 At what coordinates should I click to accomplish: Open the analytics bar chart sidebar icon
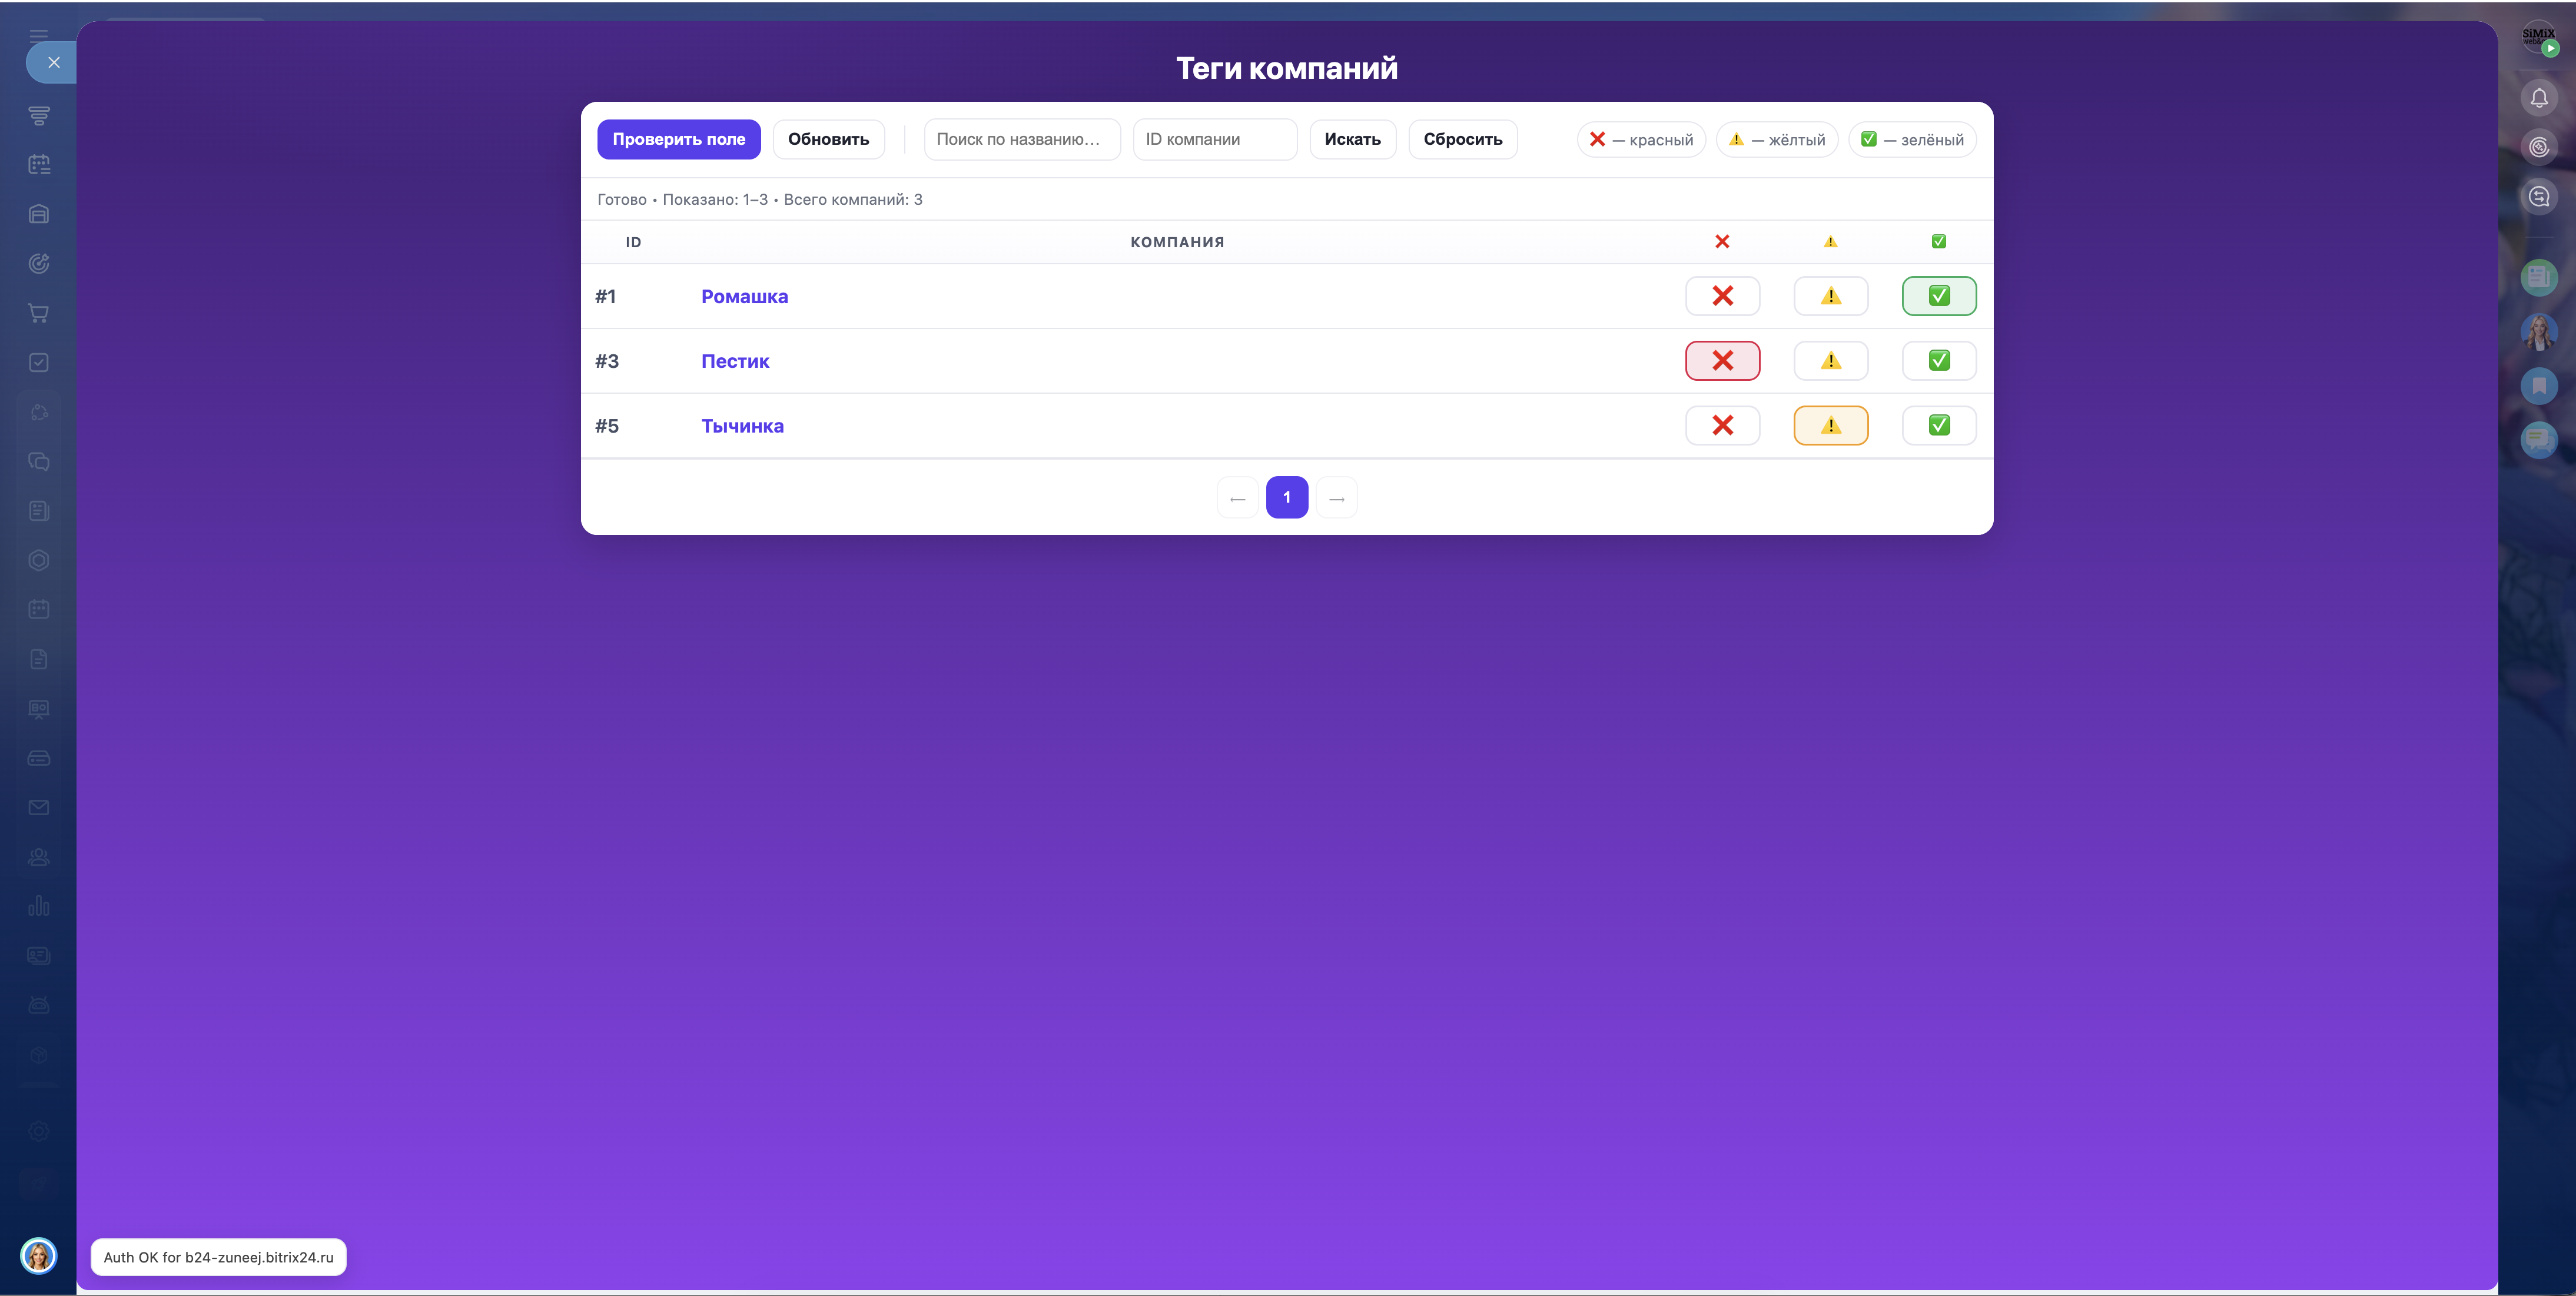[x=39, y=906]
